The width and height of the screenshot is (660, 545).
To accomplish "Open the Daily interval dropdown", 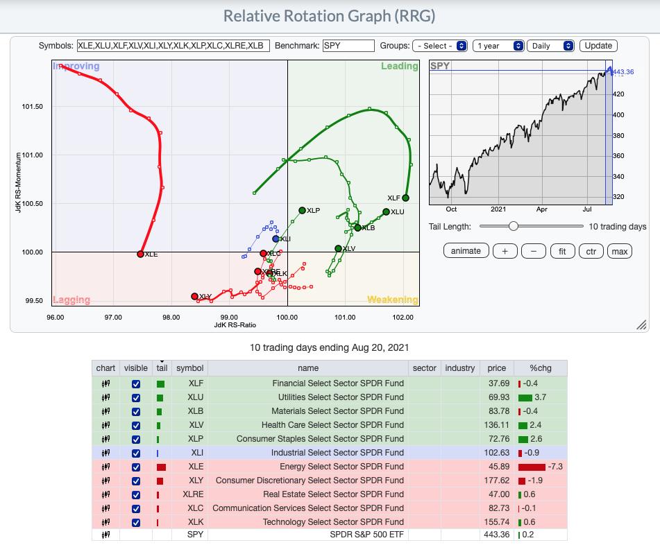I will [x=550, y=46].
